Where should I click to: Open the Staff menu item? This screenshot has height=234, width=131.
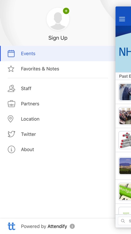[x=58, y=88]
